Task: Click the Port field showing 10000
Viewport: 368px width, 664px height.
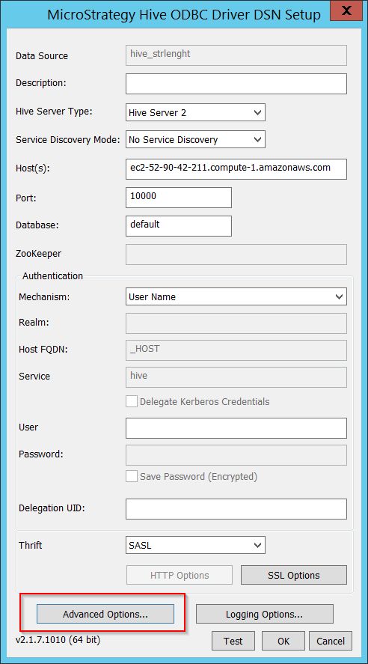Action: [x=179, y=198]
